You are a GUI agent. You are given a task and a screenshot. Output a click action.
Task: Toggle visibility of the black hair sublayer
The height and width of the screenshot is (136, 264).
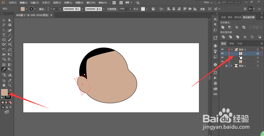222,57
